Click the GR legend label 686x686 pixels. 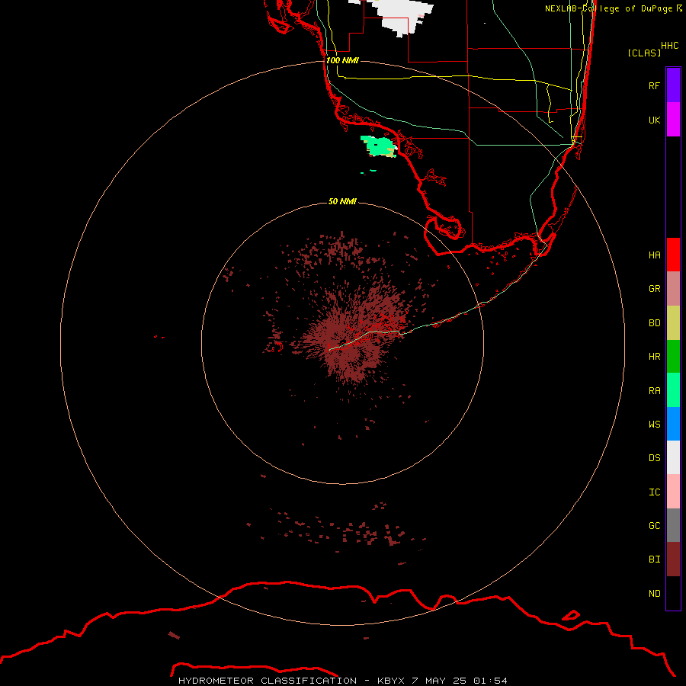[x=654, y=289]
